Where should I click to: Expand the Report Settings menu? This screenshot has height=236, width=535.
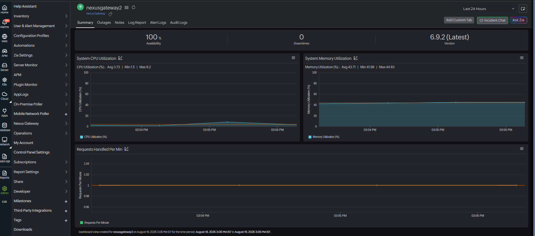click(x=41, y=172)
